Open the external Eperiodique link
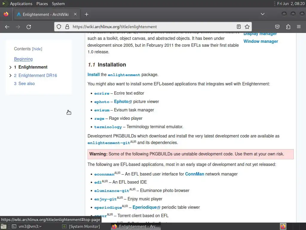The image size is (306, 230). (x=146, y=207)
